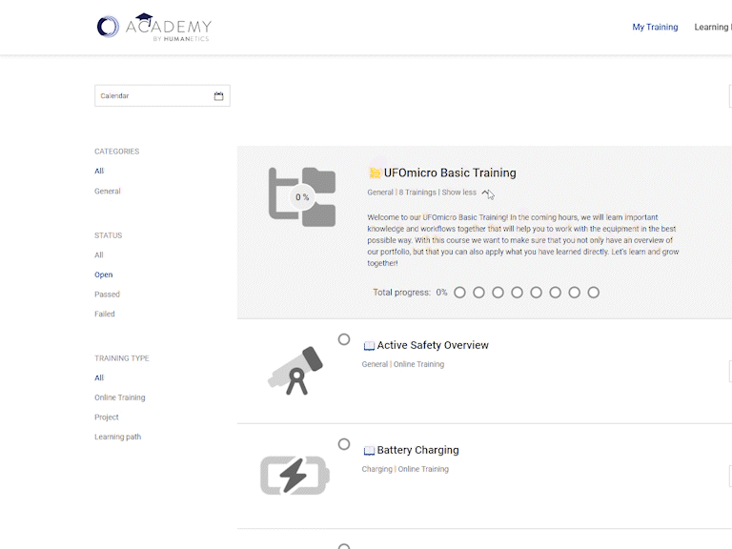This screenshot has height=549, width=732.
Task: Click 'General | Online Training' under Active Safety
Action: pyautogui.click(x=403, y=364)
